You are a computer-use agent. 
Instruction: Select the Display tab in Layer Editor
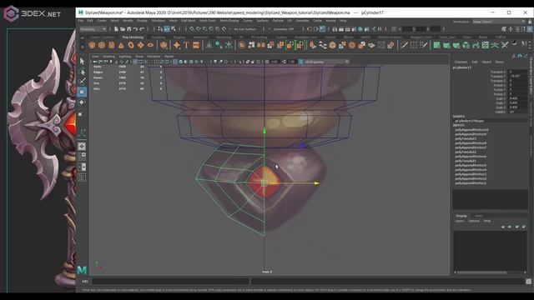click(461, 216)
